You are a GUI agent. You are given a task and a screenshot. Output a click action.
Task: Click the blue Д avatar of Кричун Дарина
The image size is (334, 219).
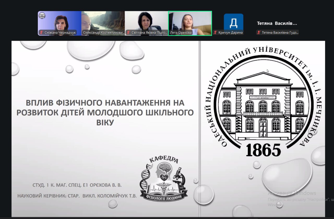coord(234,23)
